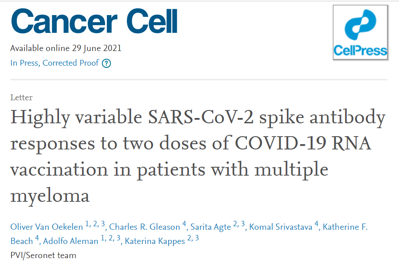Image resolution: width=399 pixels, height=267 pixels.
Task: Click affiliation superscript 4 after Charles R. Gleason
Action: point(184,224)
